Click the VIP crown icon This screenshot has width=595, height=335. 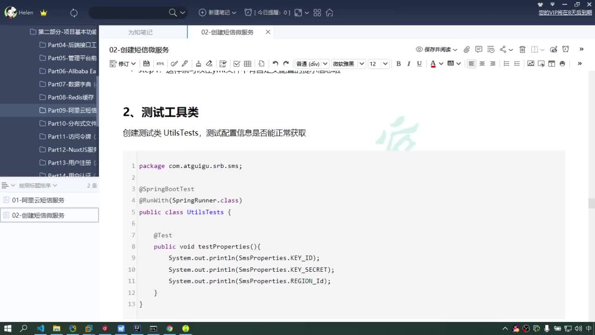tap(44, 13)
